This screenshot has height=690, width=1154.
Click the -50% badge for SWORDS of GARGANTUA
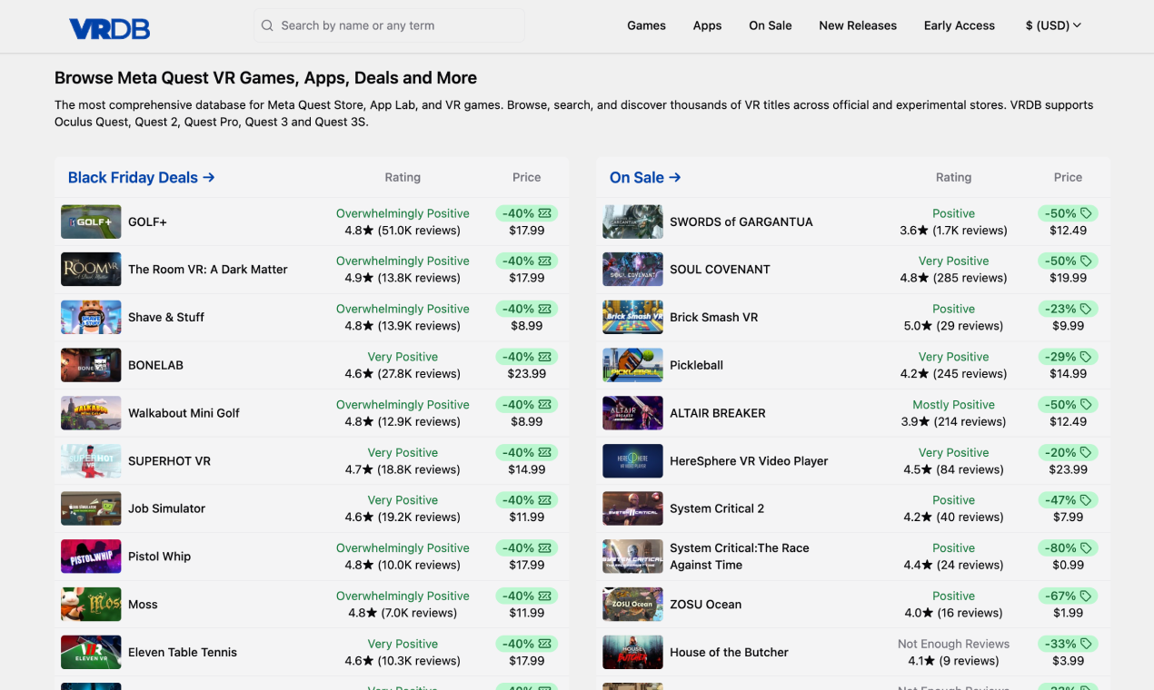pyautogui.click(x=1068, y=213)
